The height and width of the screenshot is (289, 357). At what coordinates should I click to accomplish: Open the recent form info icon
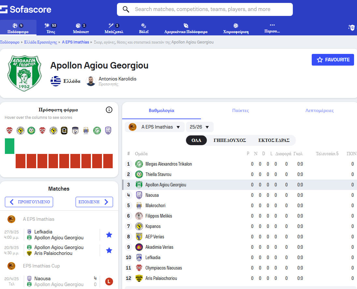point(109,110)
